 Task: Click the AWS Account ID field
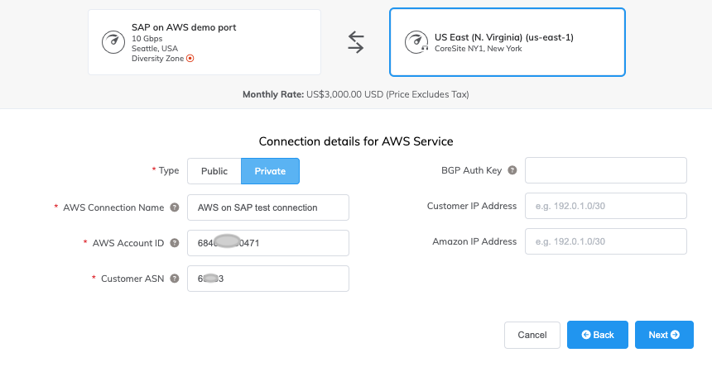pyautogui.click(x=268, y=243)
